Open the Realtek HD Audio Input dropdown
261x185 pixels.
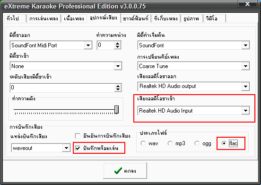[245, 111]
